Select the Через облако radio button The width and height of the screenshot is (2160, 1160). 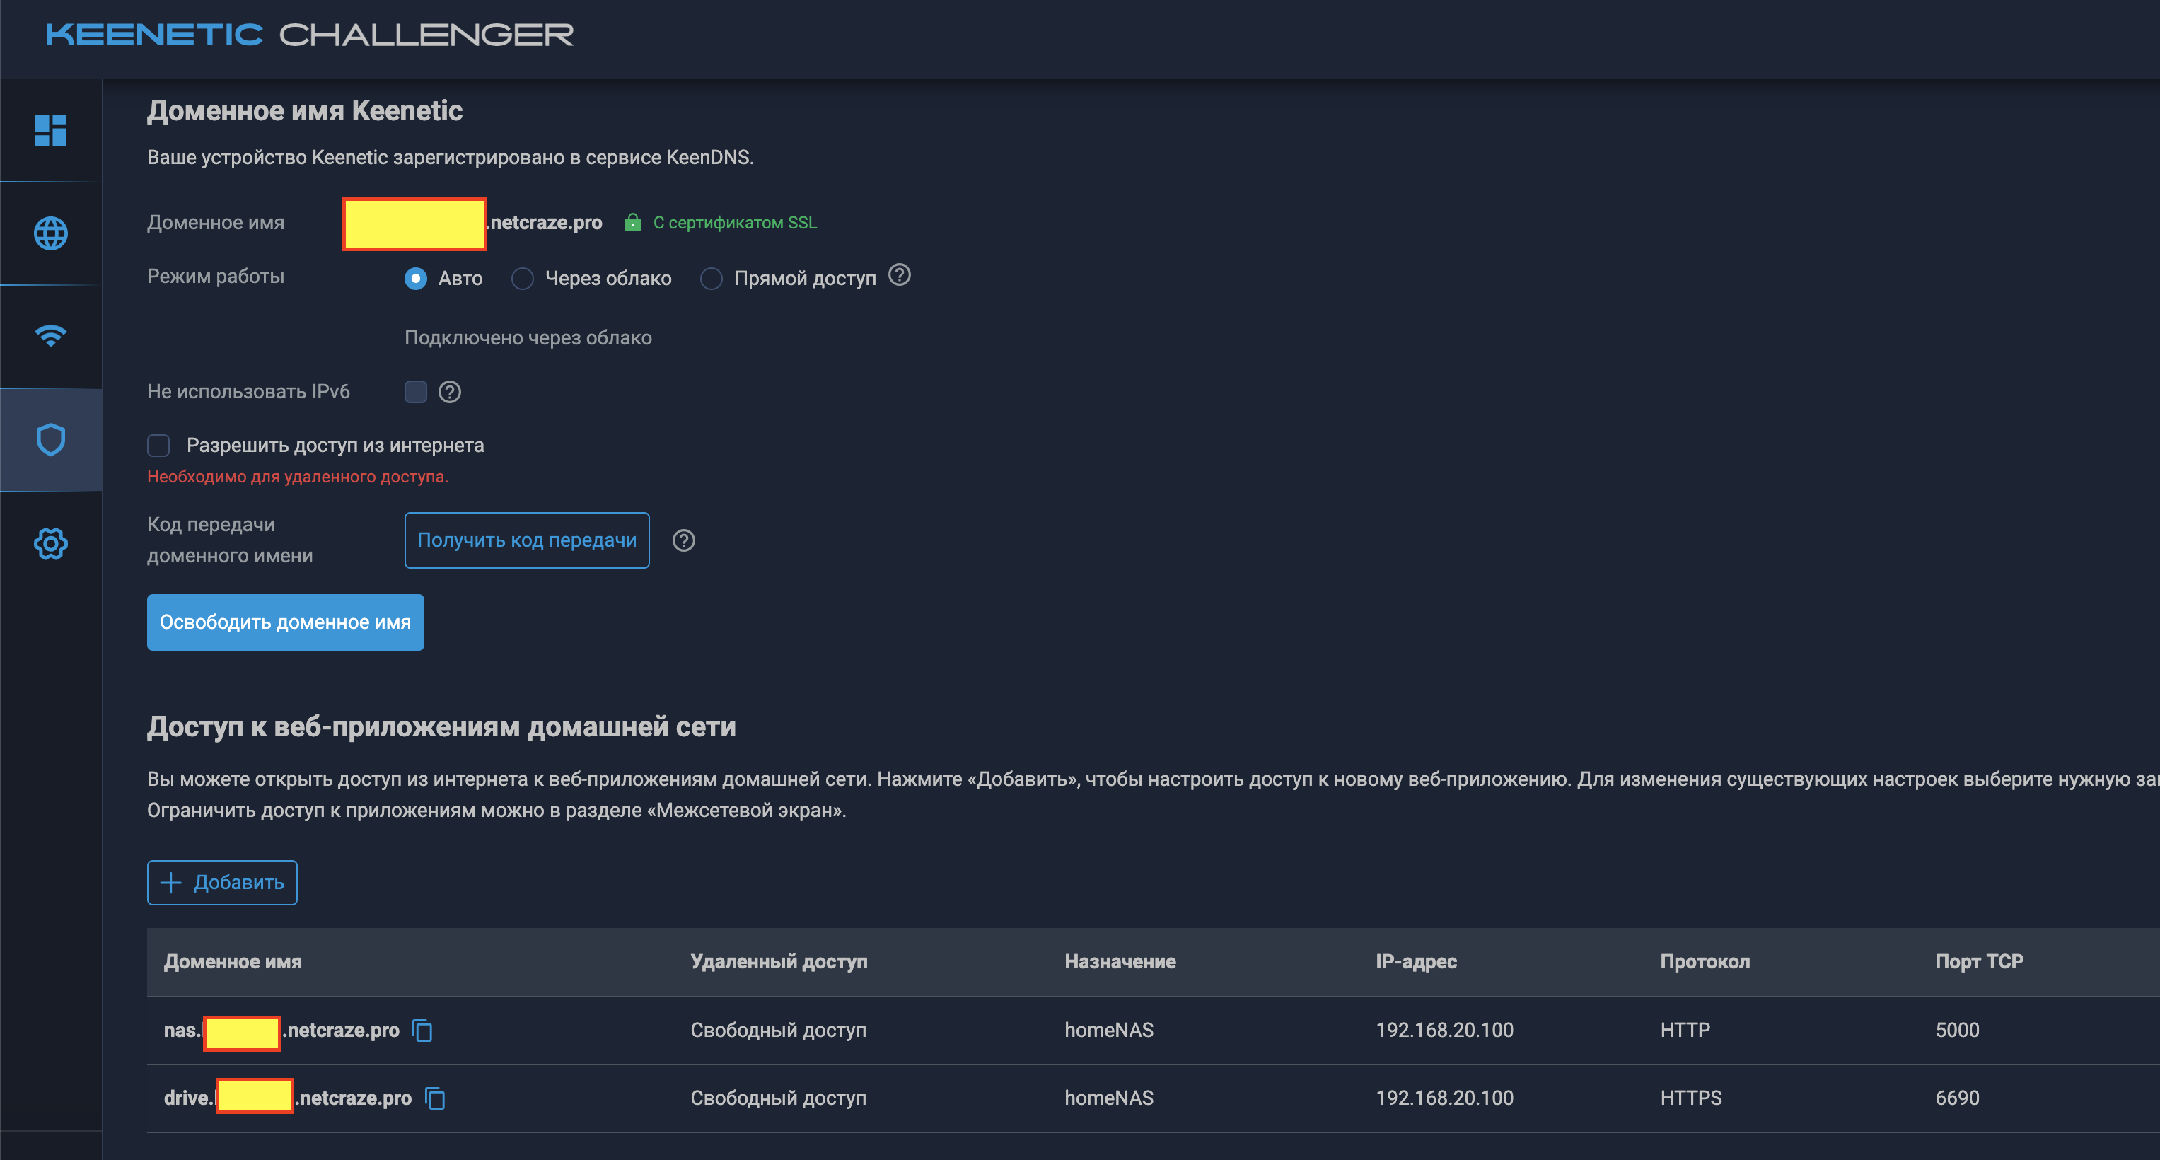point(523,279)
